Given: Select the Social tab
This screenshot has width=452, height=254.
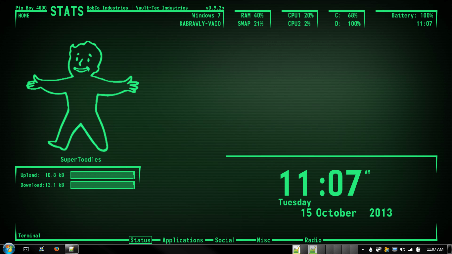Looking at the screenshot, I should [225, 240].
